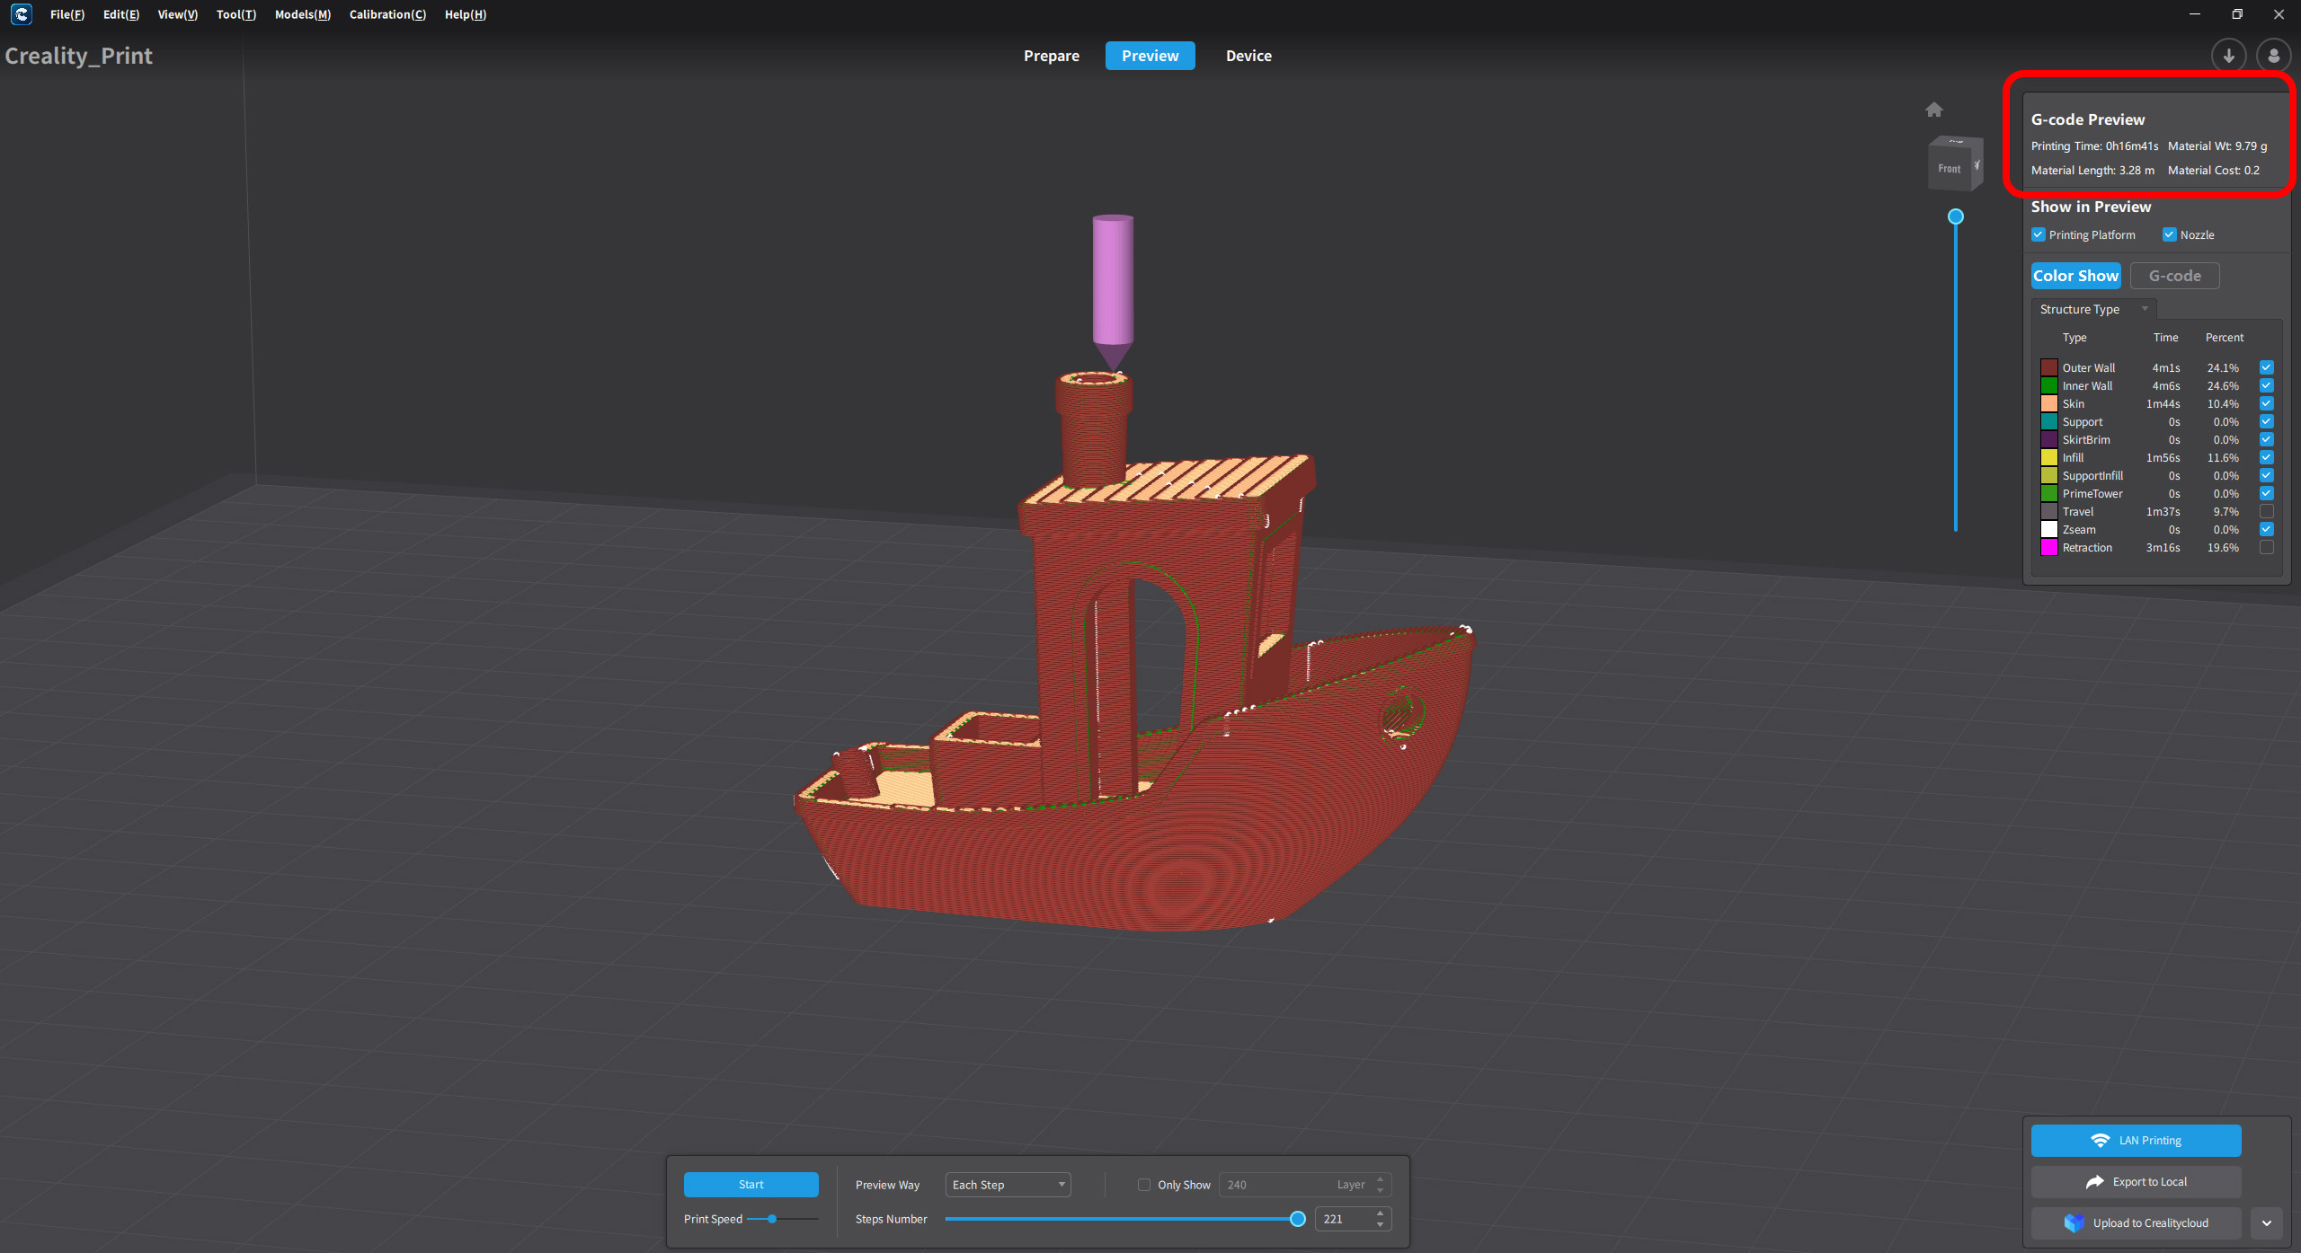
Task: Switch to the G-code view button
Action: [x=2173, y=276]
